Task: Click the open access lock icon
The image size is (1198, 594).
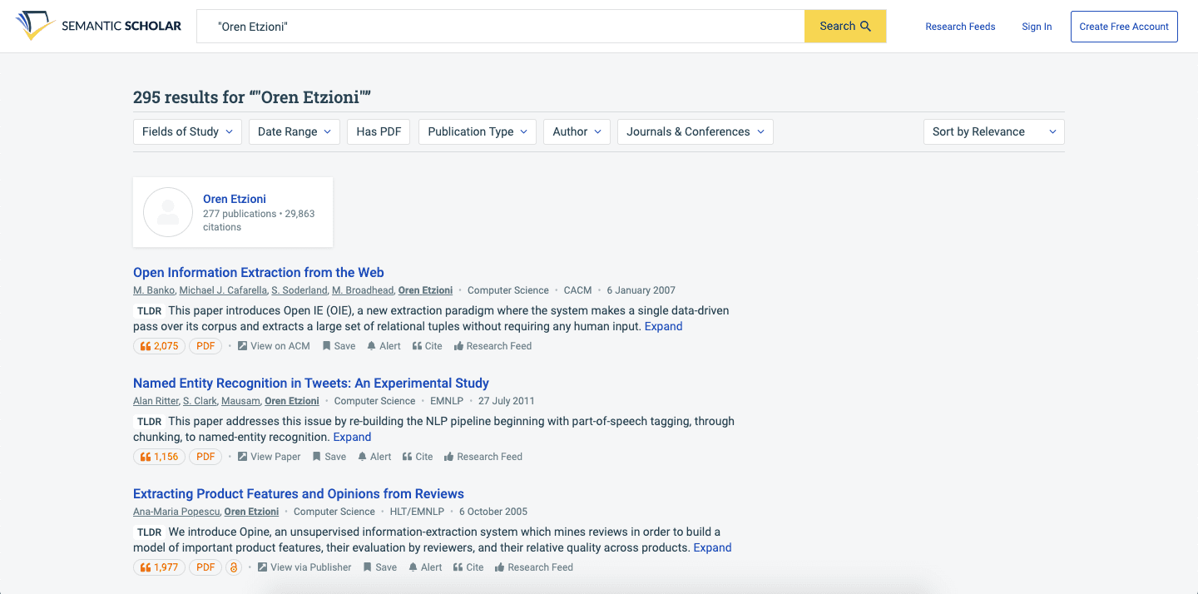Action: 234,567
